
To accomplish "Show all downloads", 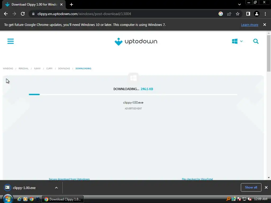I will point(251,187).
